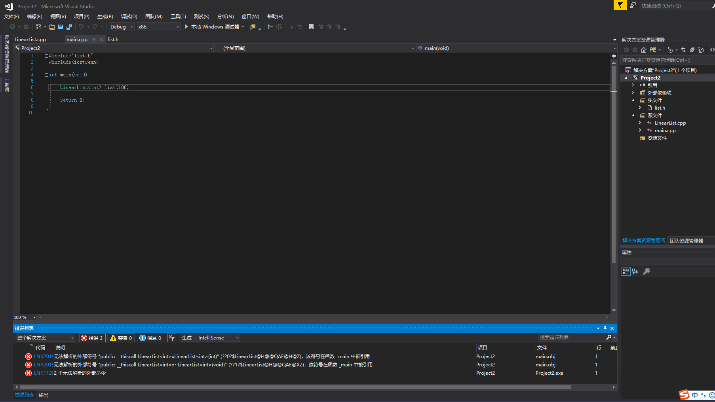Open the 工具(T) menu
Screen dimensions: 715x402
[178, 17]
